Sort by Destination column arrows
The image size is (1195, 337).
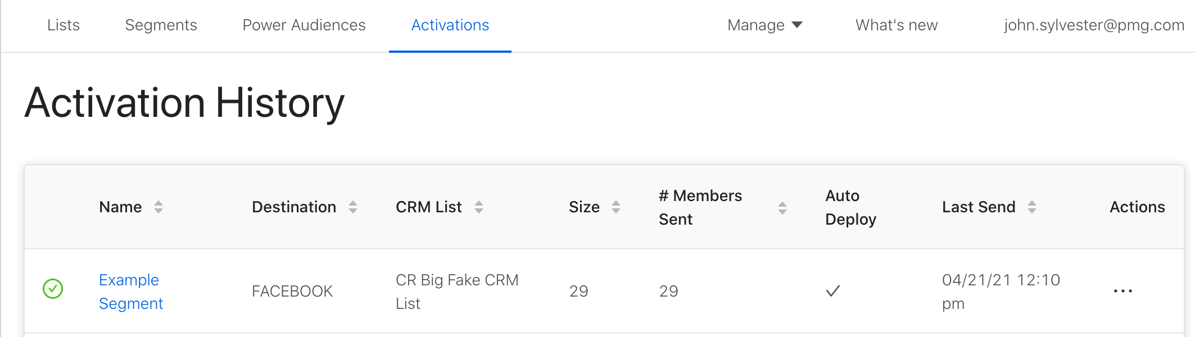tap(353, 207)
